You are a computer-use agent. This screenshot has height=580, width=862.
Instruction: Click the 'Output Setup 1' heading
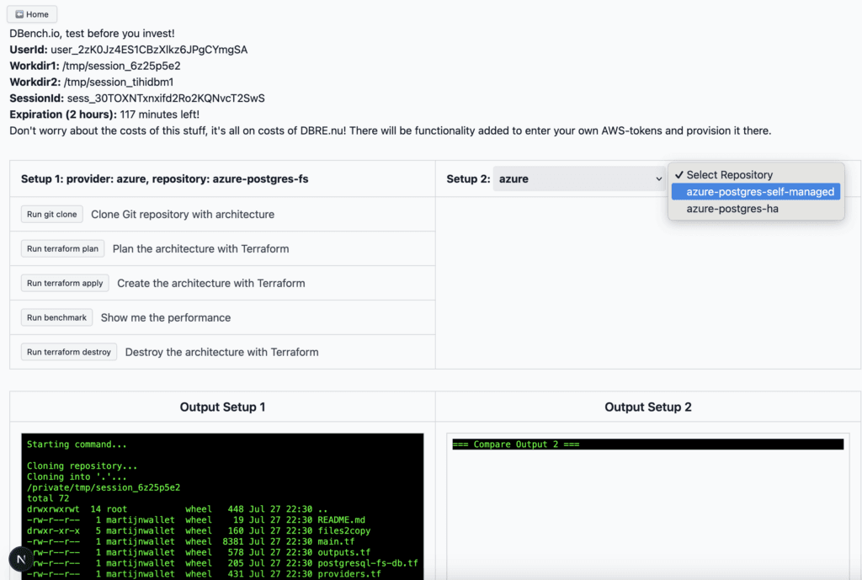(x=222, y=407)
